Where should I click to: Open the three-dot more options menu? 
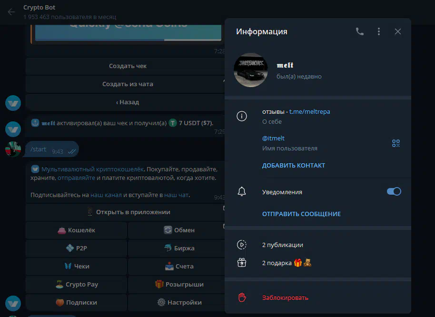pyautogui.click(x=379, y=31)
